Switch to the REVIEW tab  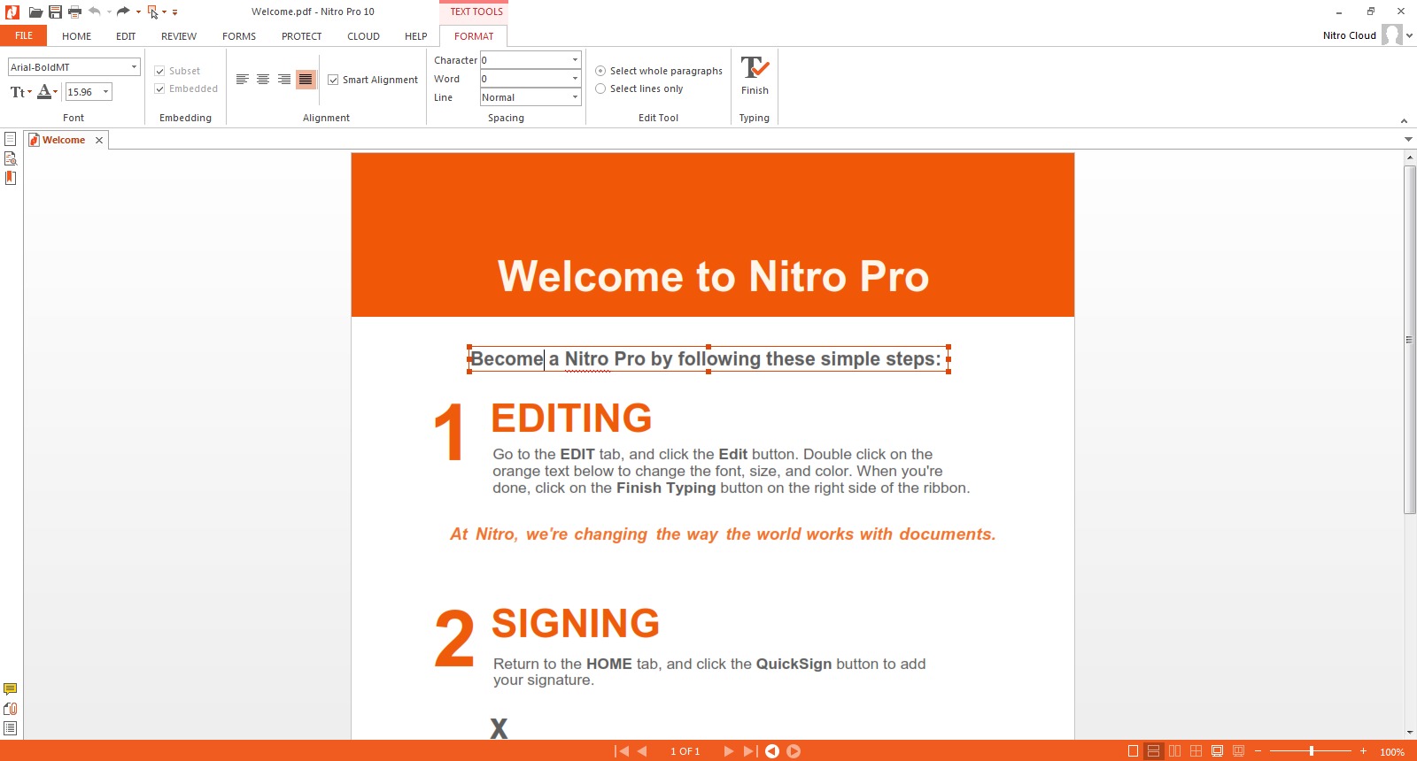[x=179, y=36]
